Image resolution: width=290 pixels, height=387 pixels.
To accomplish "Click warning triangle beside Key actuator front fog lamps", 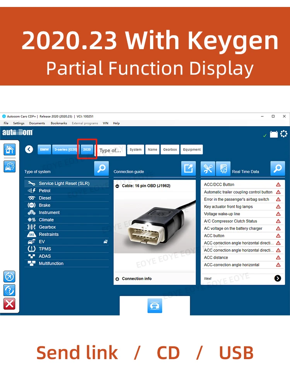I will click(x=278, y=207).
